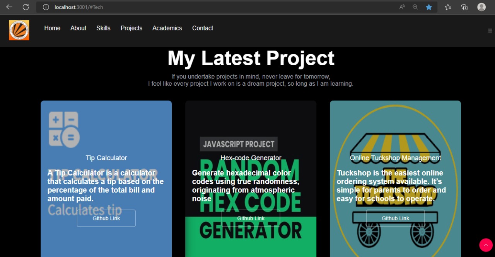The width and height of the screenshot is (495, 257).
Task: Click Github Link on Online Tuckshop card
Action: 395,218
